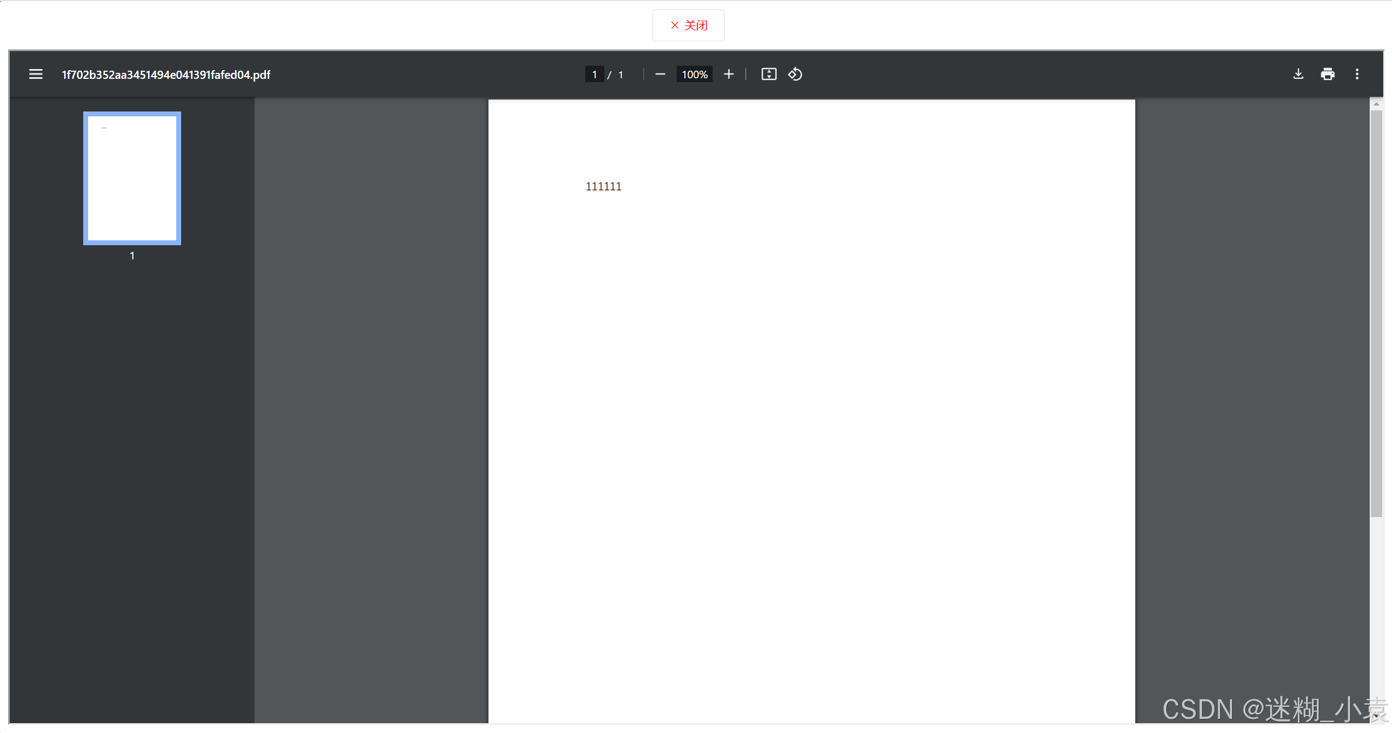Viewport: 1392px width, 733px height.
Task: Download the PDF file
Action: (1298, 74)
